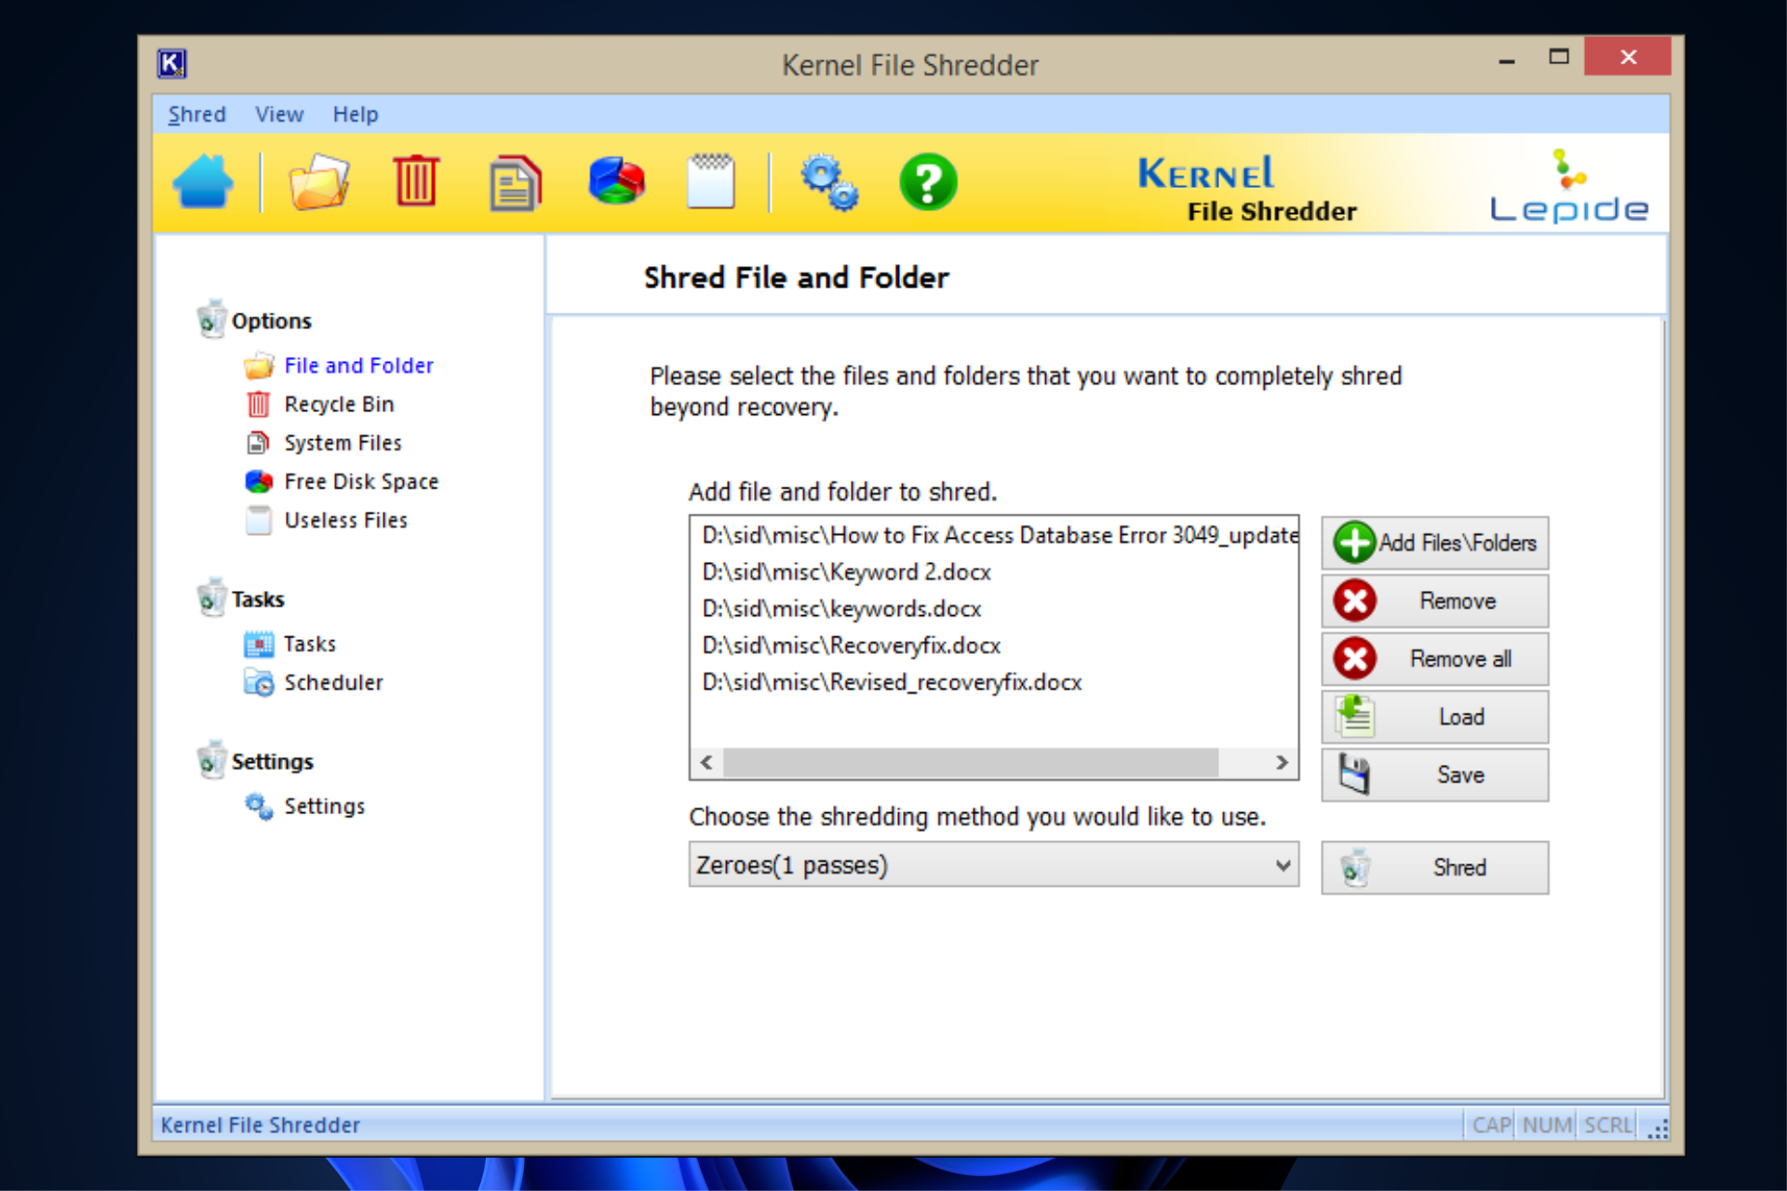Image resolution: width=1787 pixels, height=1191 pixels.
Task: Click the Load button
Action: point(1434,716)
